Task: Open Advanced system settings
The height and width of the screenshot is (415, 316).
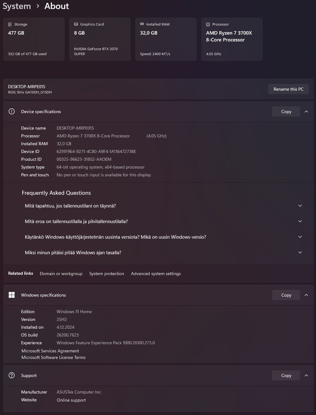Action: coord(156,274)
